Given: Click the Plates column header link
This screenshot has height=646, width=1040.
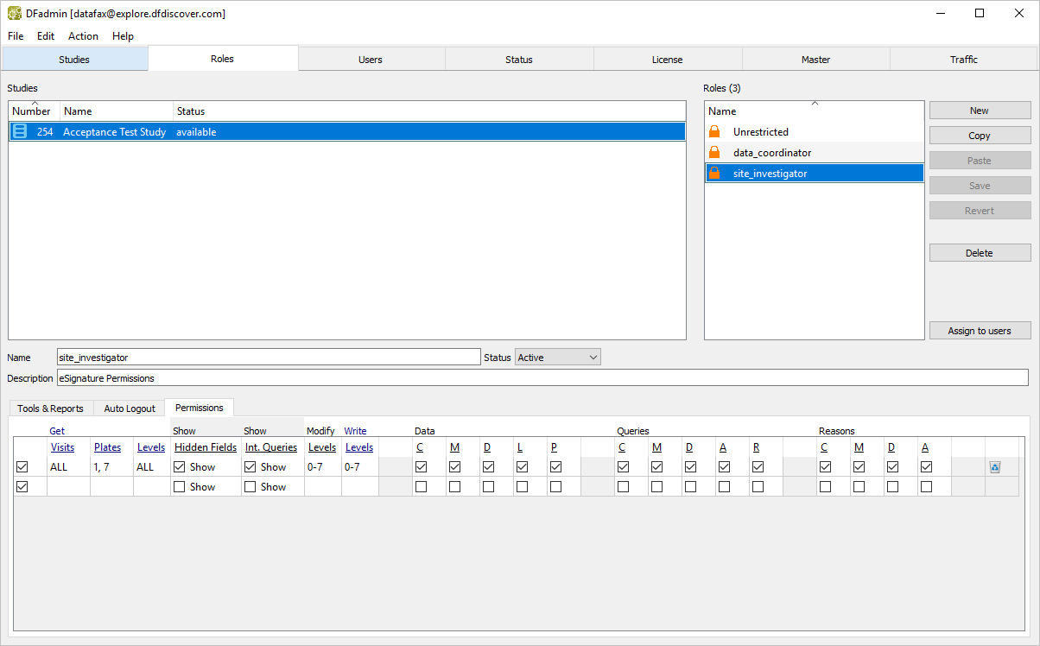Looking at the screenshot, I should click(x=107, y=447).
